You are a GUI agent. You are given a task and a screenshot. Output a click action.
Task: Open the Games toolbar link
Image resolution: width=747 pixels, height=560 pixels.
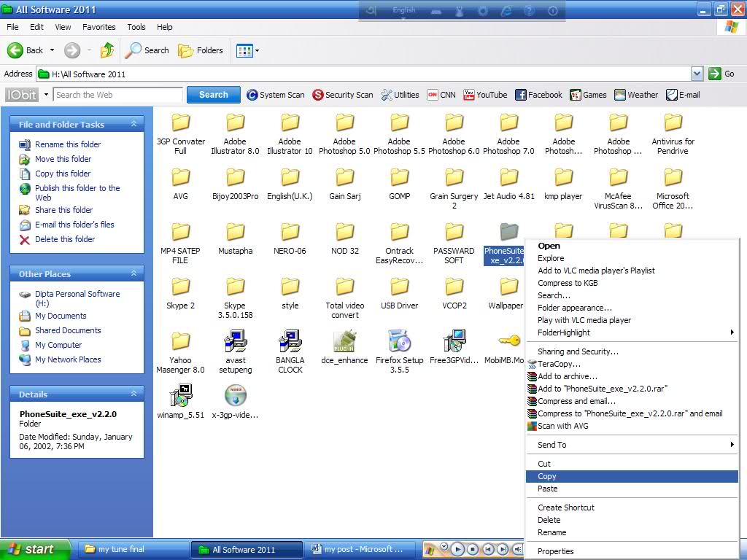(588, 95)
